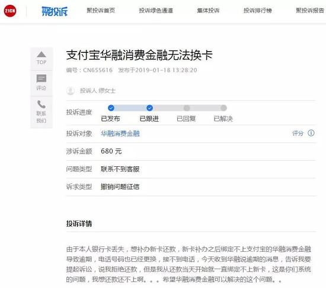Open the 华融消费金融 company link

120,133
